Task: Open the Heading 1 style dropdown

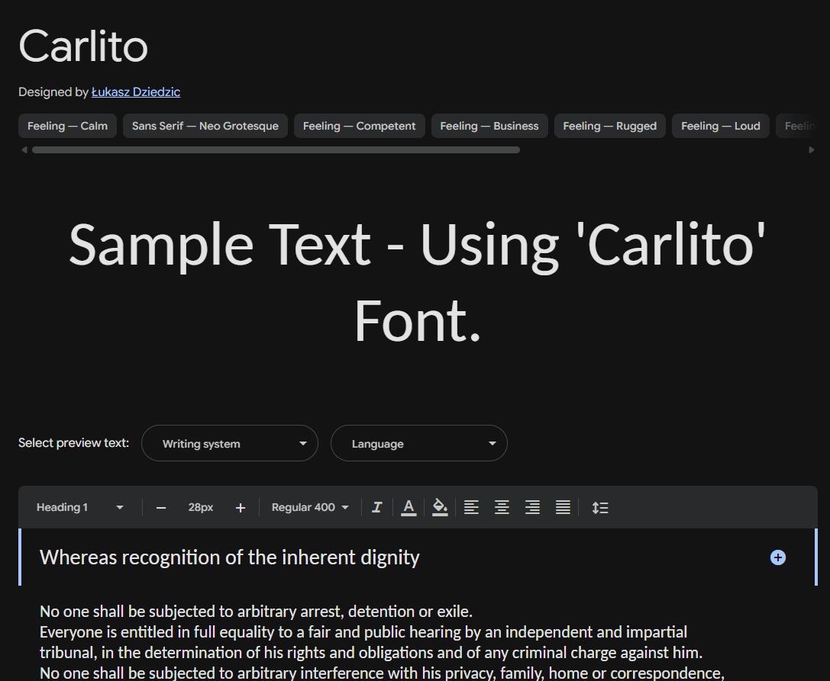Action: [80, 508]
